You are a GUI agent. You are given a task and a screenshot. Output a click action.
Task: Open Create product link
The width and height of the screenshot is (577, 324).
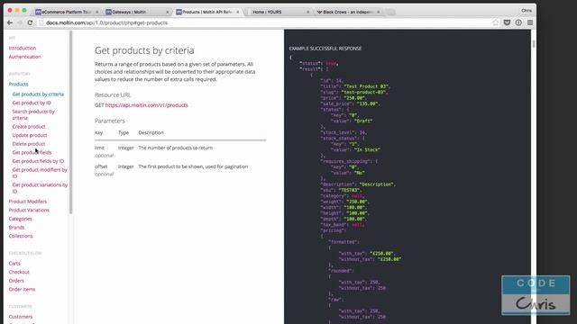29,126
